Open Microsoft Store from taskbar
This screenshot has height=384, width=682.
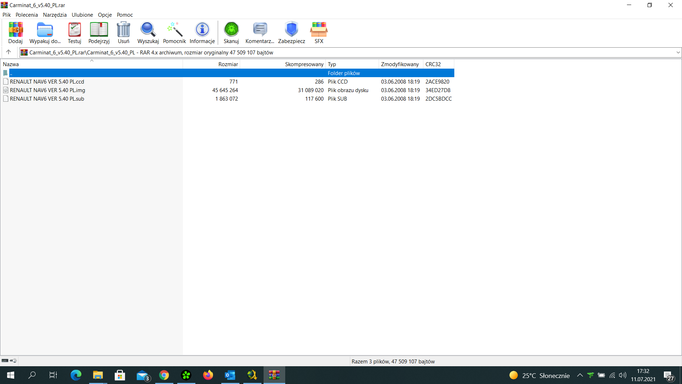120,375
